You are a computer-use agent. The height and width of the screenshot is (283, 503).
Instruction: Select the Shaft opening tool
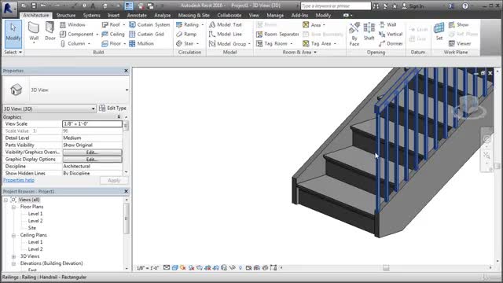pos(369,31)
